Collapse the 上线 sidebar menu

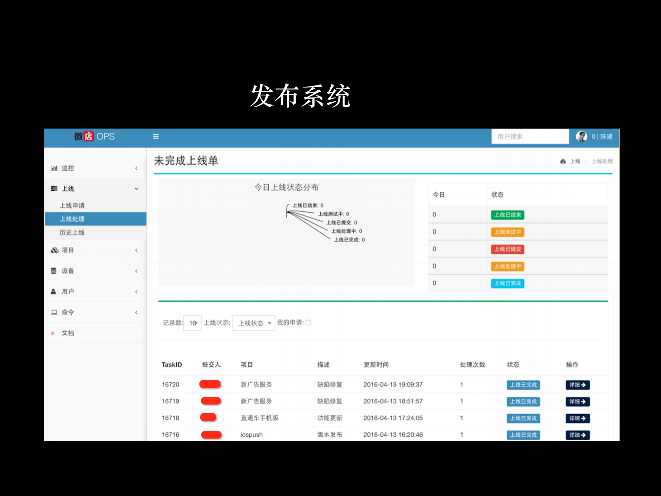(136, 189)
